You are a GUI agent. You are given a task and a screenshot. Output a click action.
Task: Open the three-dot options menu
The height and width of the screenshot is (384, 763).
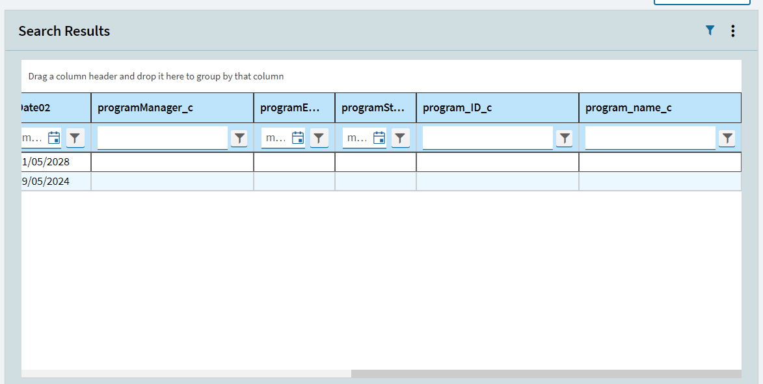coord(733,31)
